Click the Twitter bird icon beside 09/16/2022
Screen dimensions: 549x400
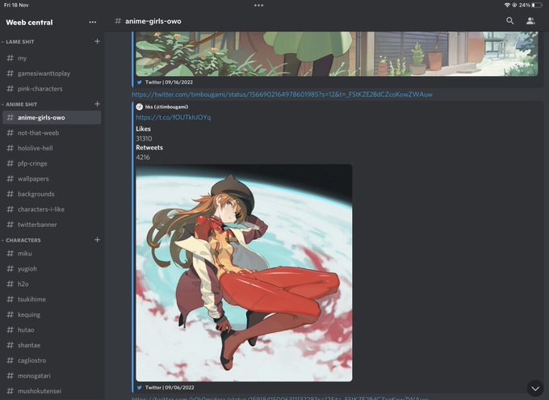(140, 82)
